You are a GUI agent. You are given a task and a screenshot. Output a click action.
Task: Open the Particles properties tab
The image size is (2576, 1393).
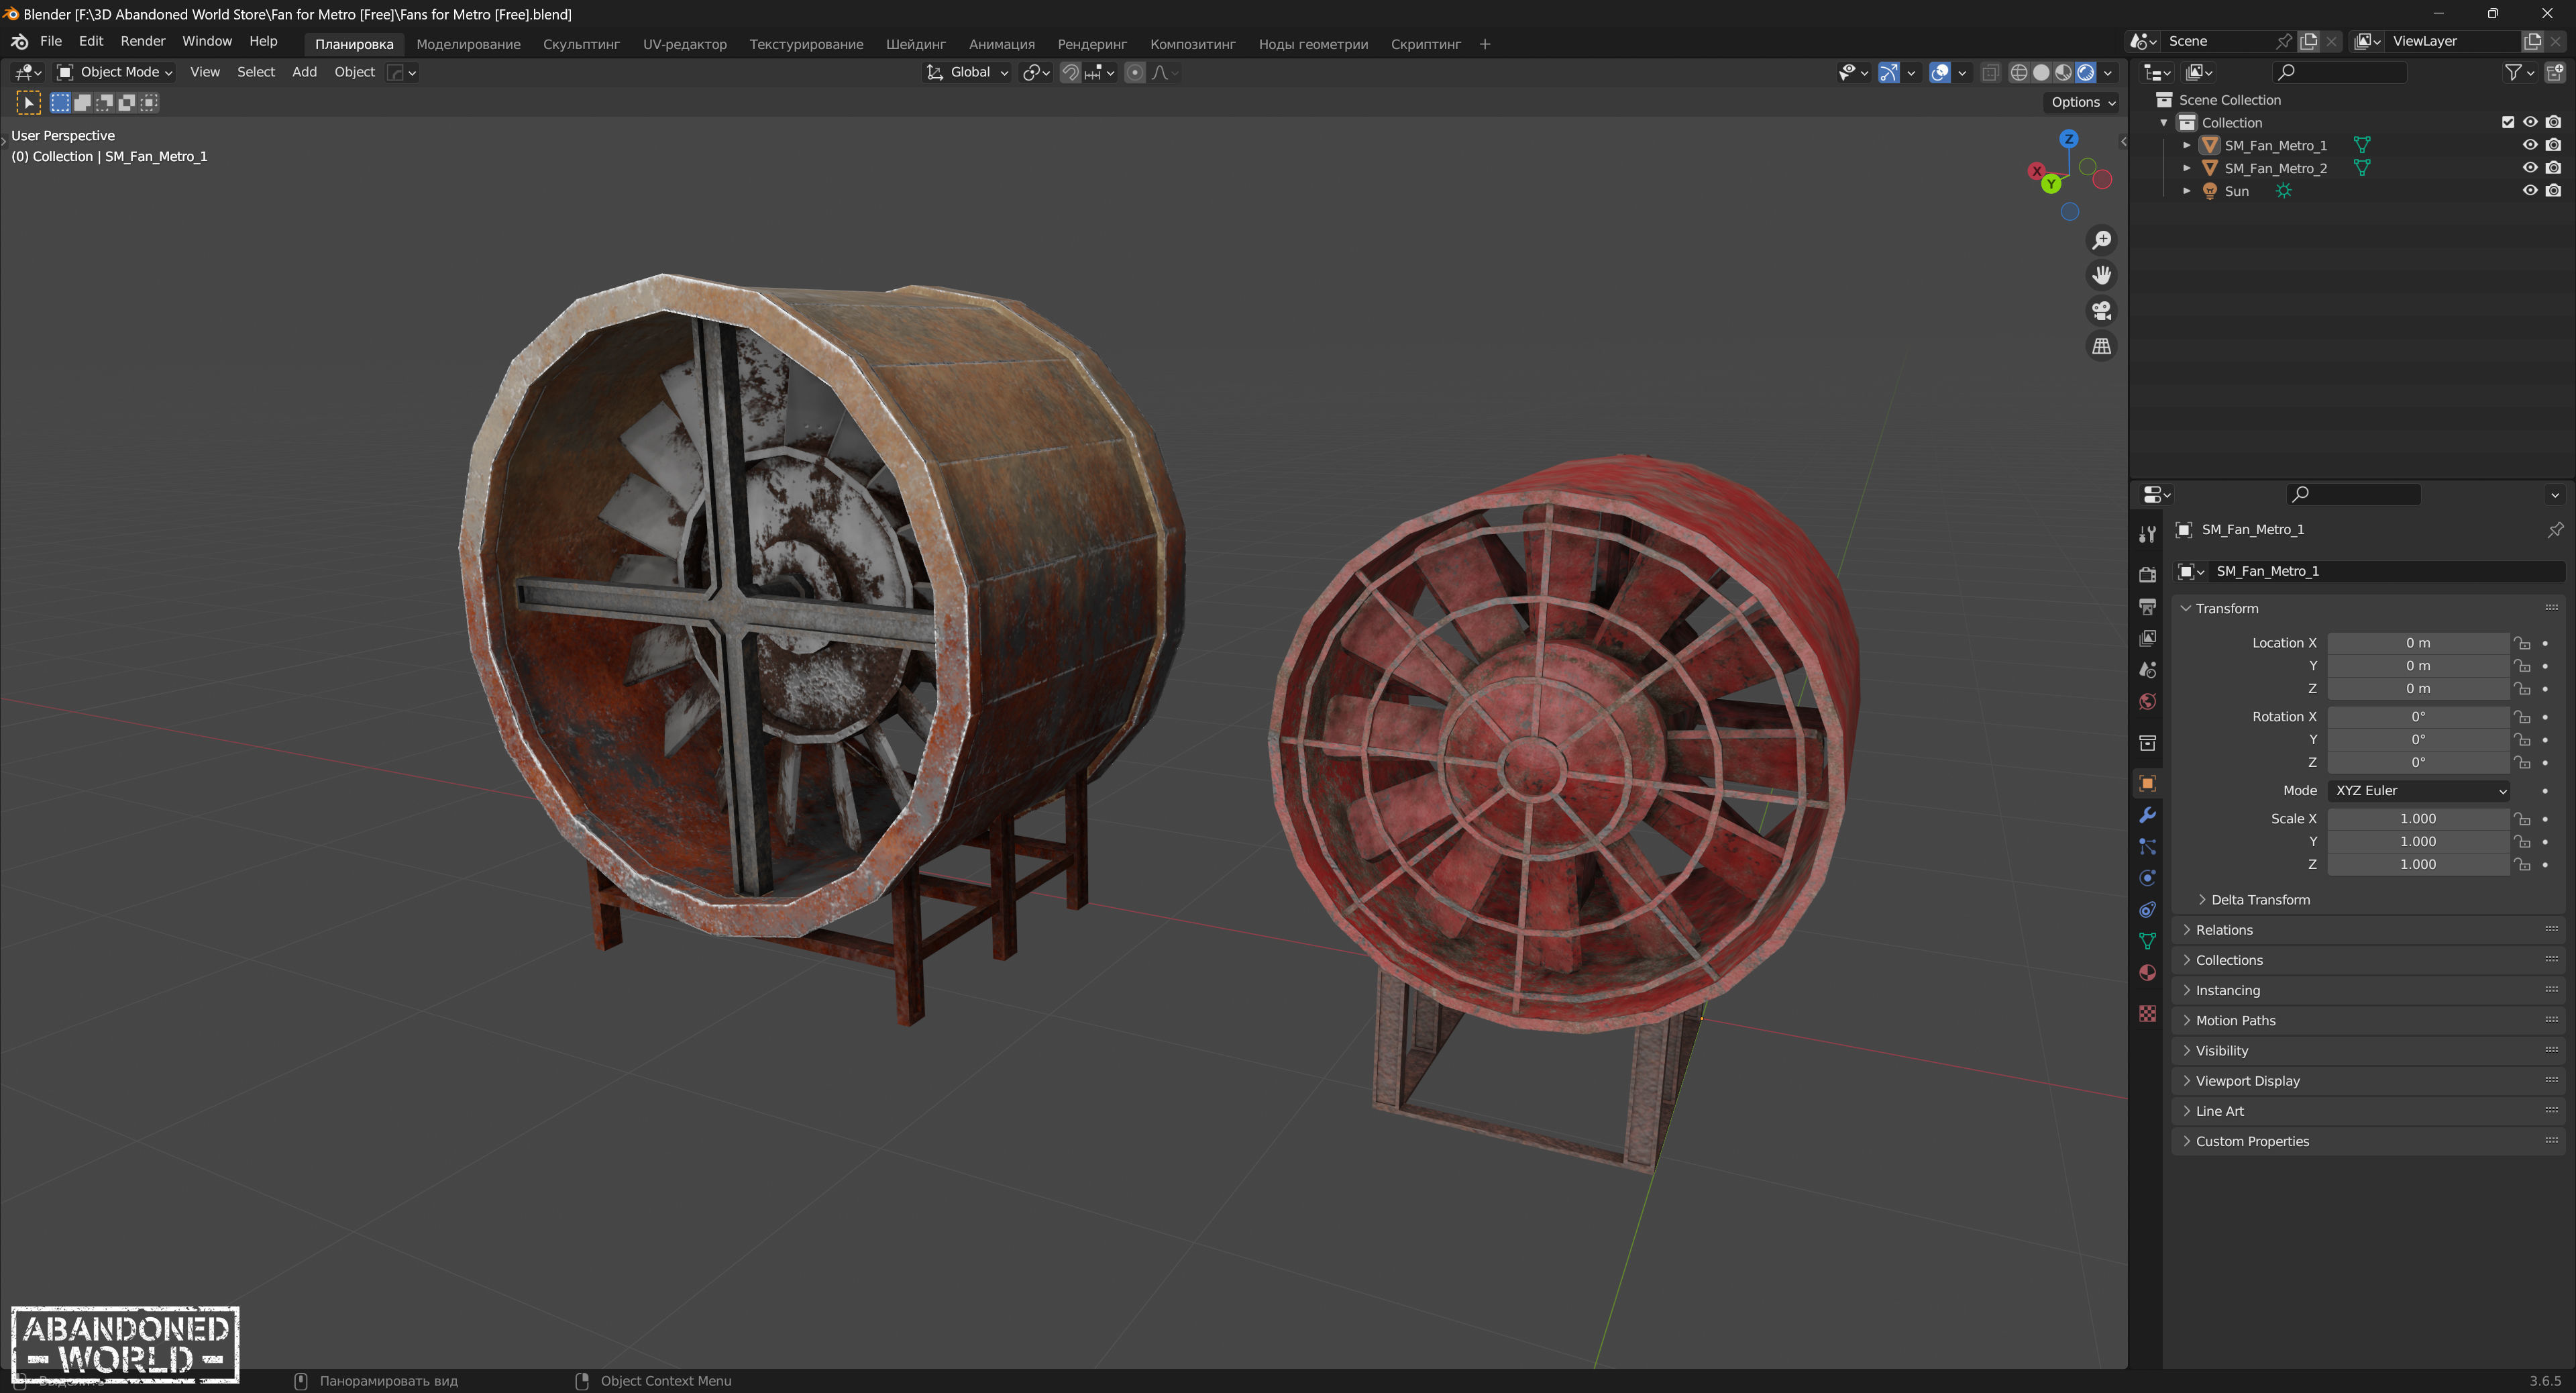pyautogui.click(x=2147, y=847)
